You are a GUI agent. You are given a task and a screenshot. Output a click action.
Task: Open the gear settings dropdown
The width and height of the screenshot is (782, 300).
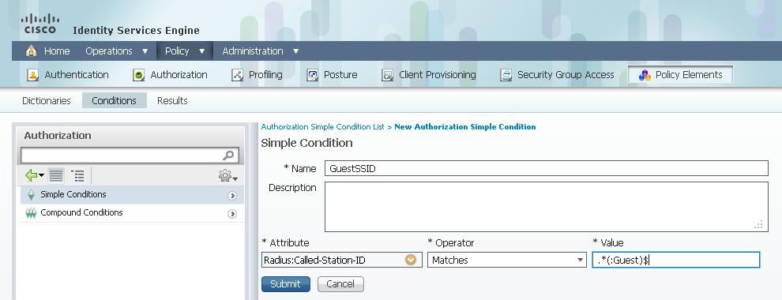(x=228, y=176)
